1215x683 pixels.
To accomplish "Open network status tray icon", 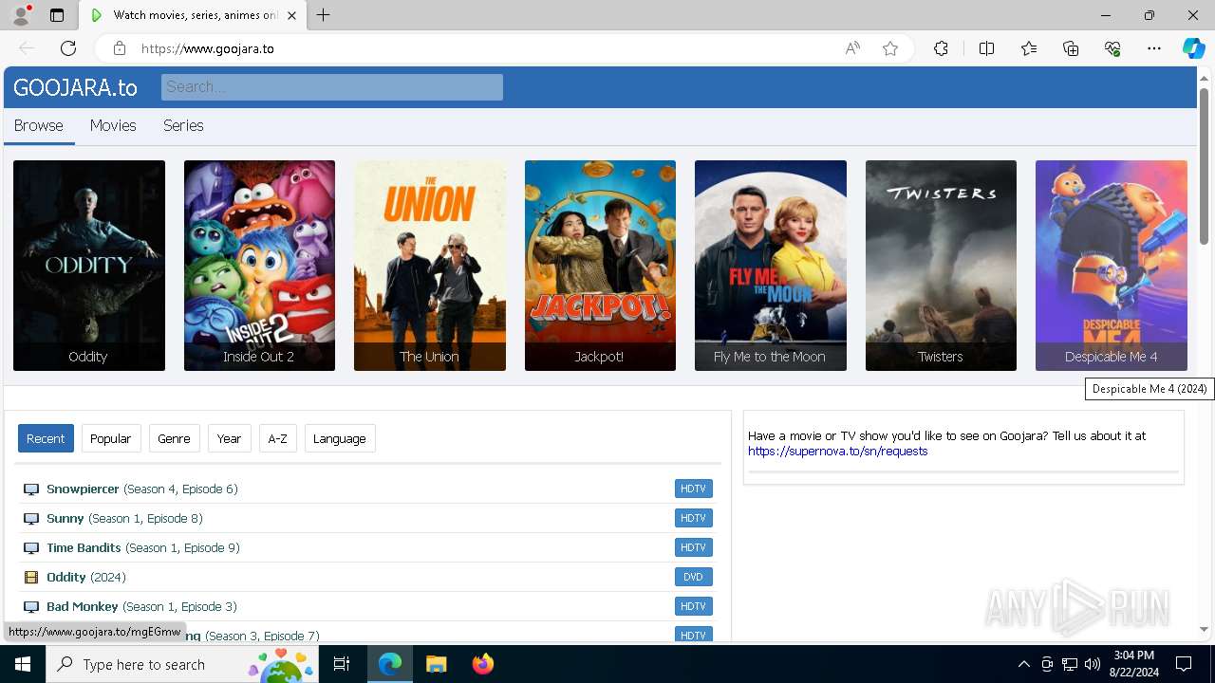I will [x=1070, y=664].
